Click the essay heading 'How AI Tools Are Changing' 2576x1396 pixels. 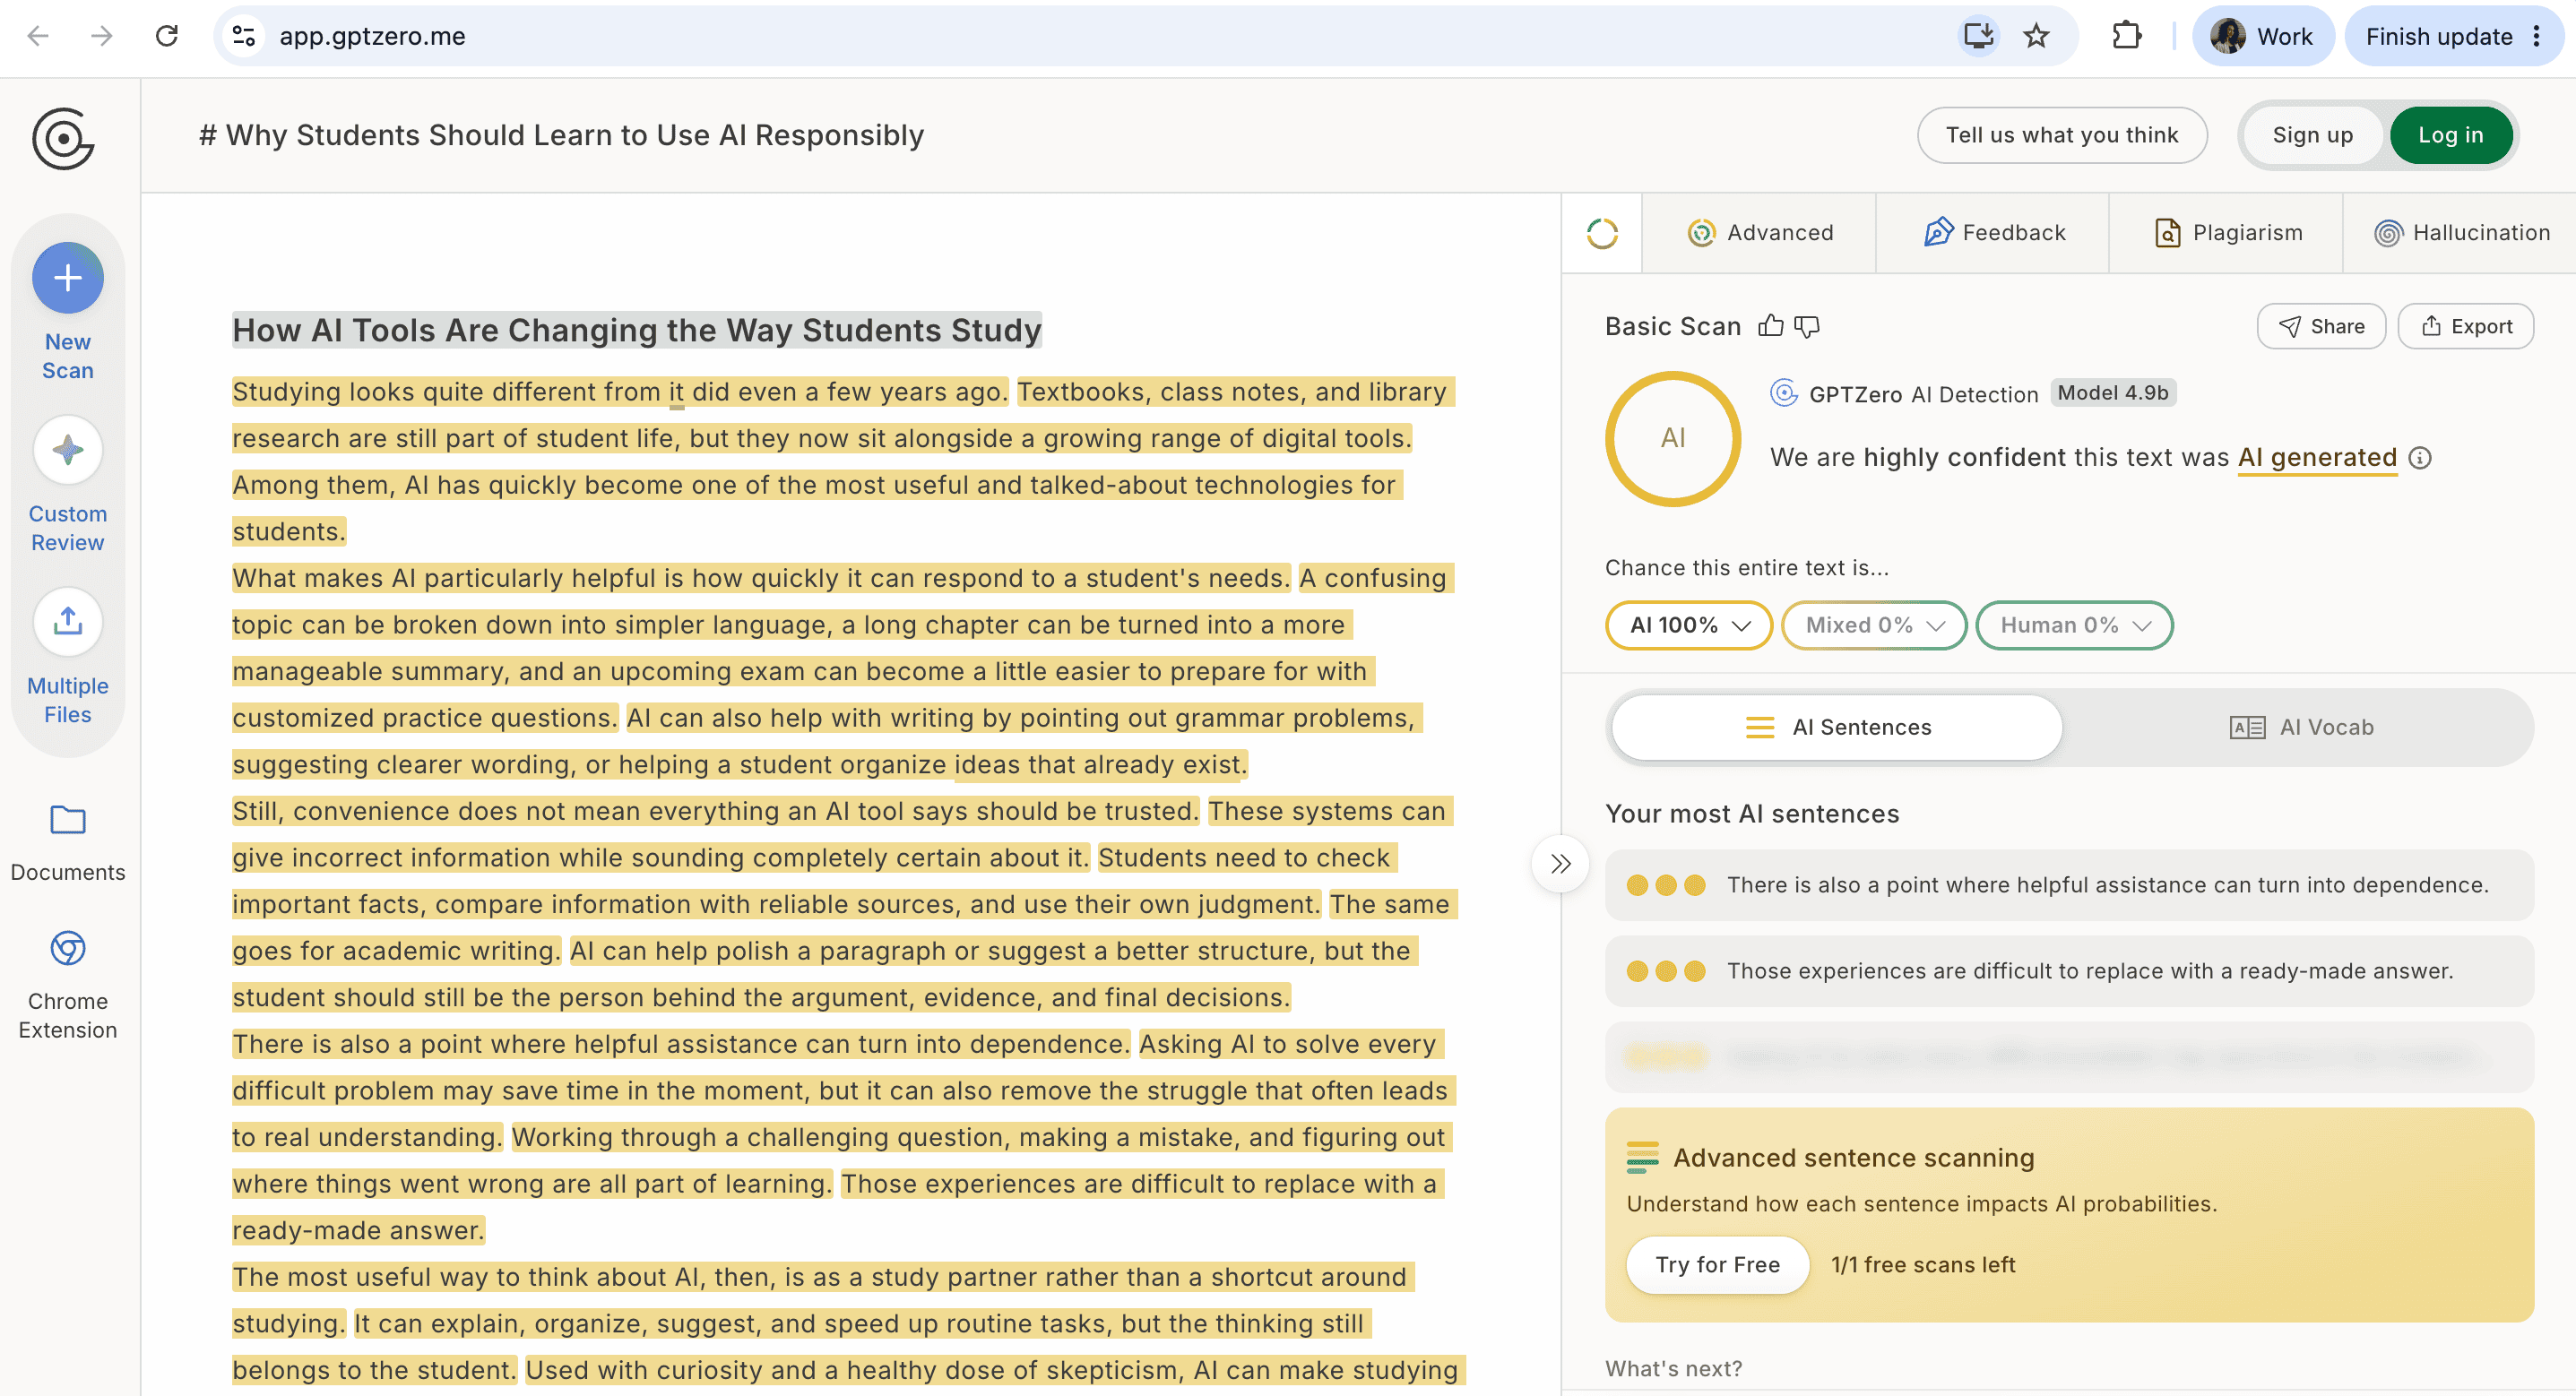coord(637,330)
